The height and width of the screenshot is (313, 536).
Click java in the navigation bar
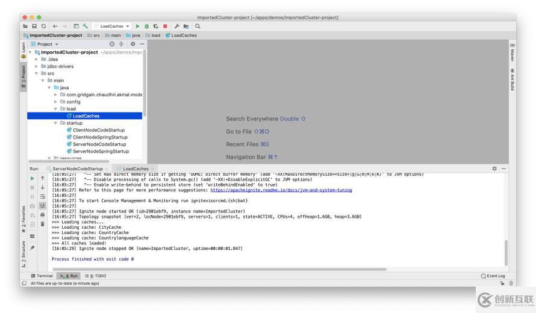(133, 35)
